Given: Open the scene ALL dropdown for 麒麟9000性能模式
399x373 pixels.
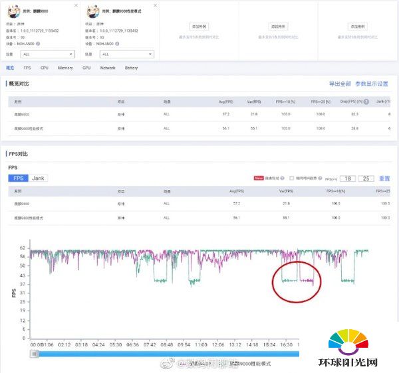Looking at the screenshot, I should (x=127, y=54).
